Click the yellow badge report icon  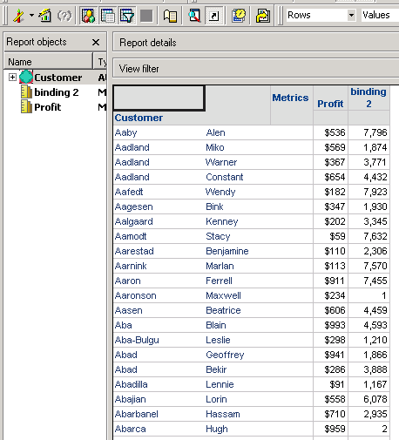[x=239, y=16]
